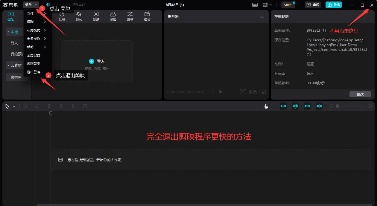Expand the 更多操作 more actions submenu

click(37, 39)
